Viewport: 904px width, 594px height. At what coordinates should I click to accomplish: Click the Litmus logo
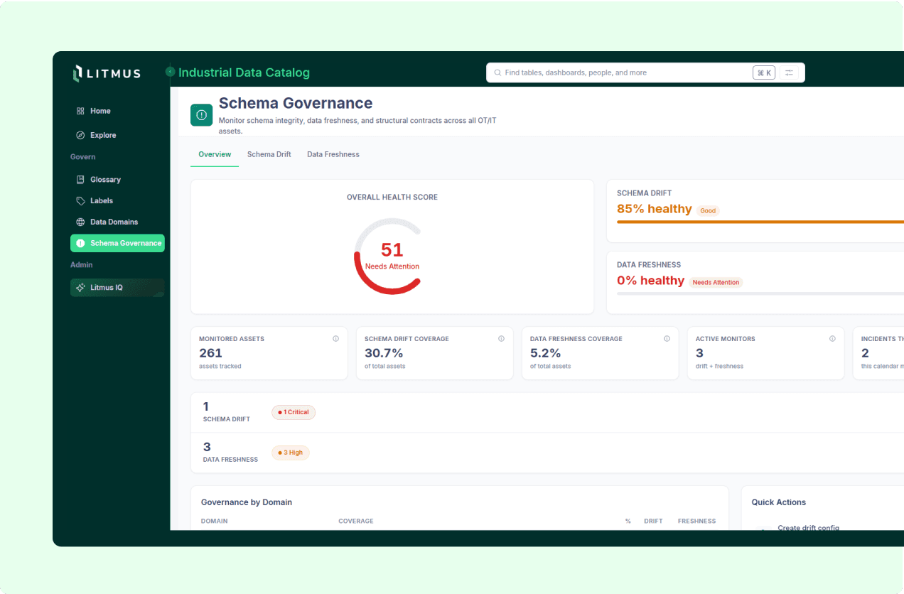point(107,73)
